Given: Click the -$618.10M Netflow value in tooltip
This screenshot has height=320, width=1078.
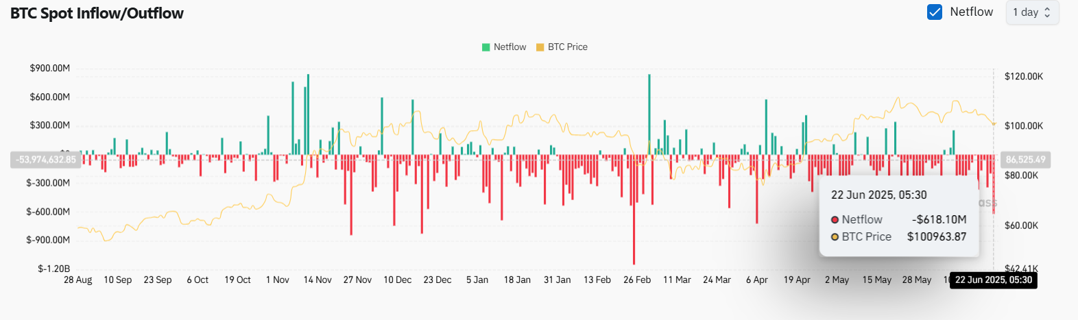Looking at the screenshot, I should [939, 220].
